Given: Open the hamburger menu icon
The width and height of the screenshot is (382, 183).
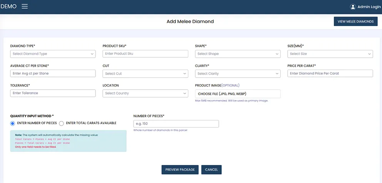Looking at the screenshot, I should click(x=25, y=6).
